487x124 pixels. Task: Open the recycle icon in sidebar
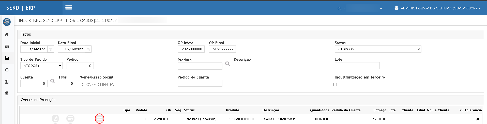pyautogui.click(x=7, y=70)
